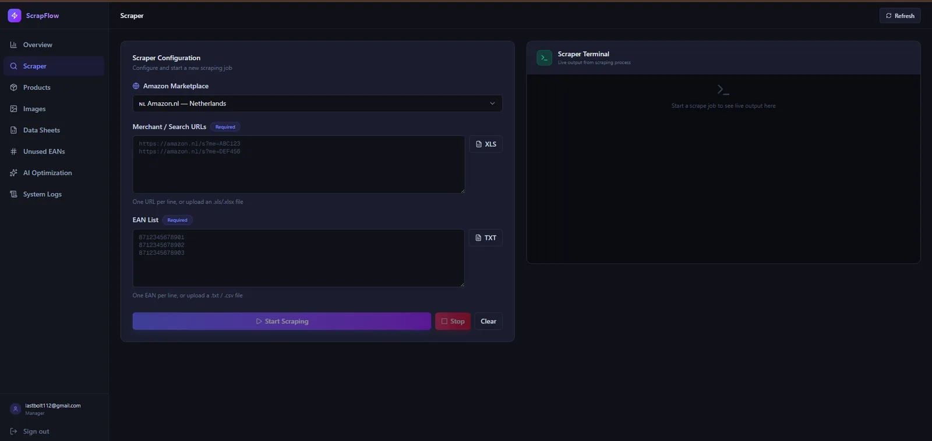Click the 'Manager' role label

click(35, 413)
